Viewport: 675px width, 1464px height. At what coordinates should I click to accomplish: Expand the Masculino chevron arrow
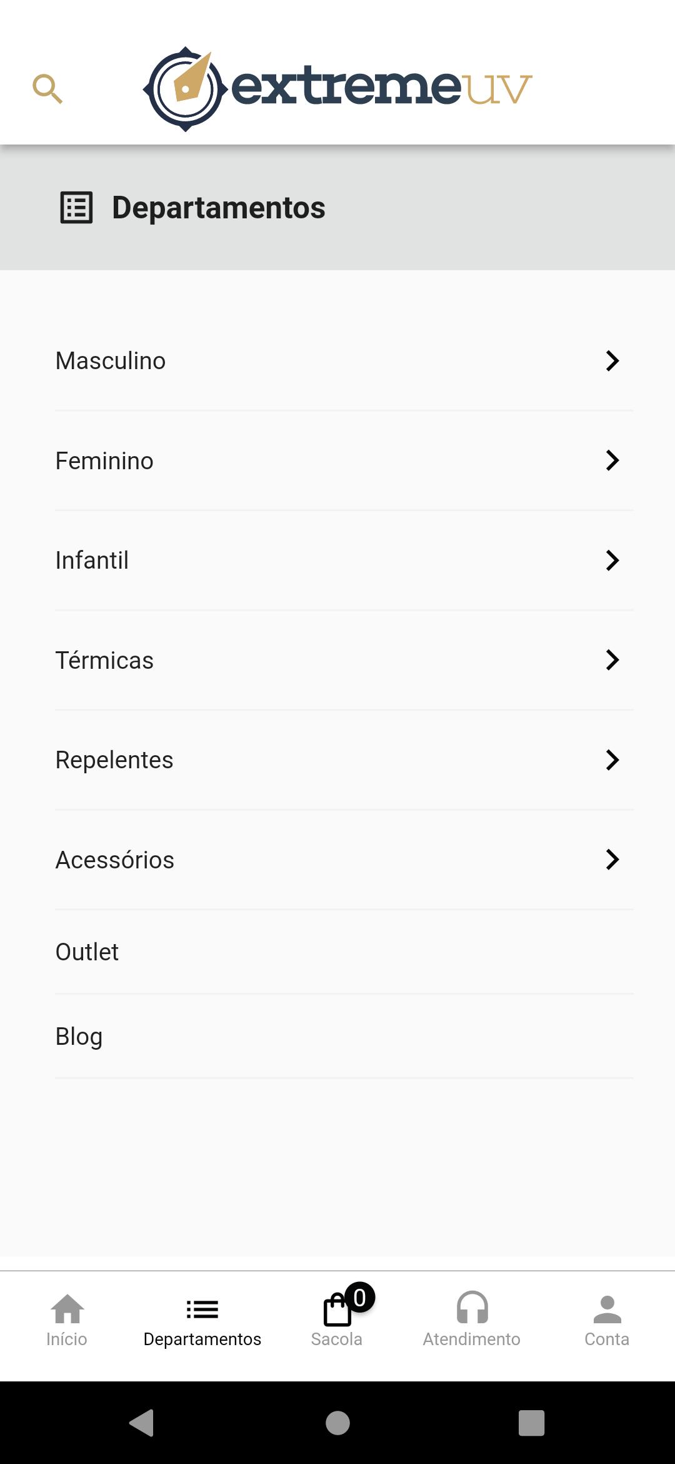(x=612, y=361)
